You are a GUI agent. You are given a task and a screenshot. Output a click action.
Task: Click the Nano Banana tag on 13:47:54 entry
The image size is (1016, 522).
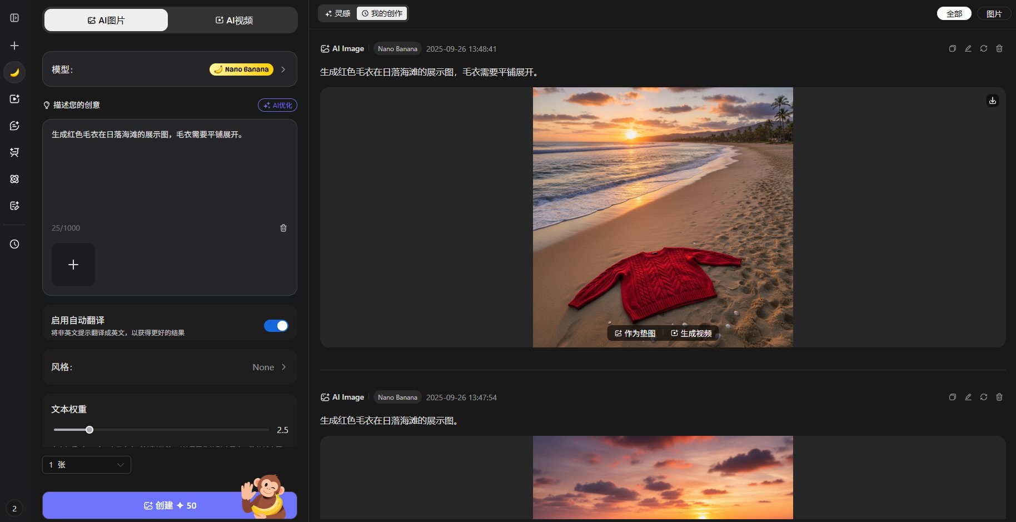(x=397, y=397)
